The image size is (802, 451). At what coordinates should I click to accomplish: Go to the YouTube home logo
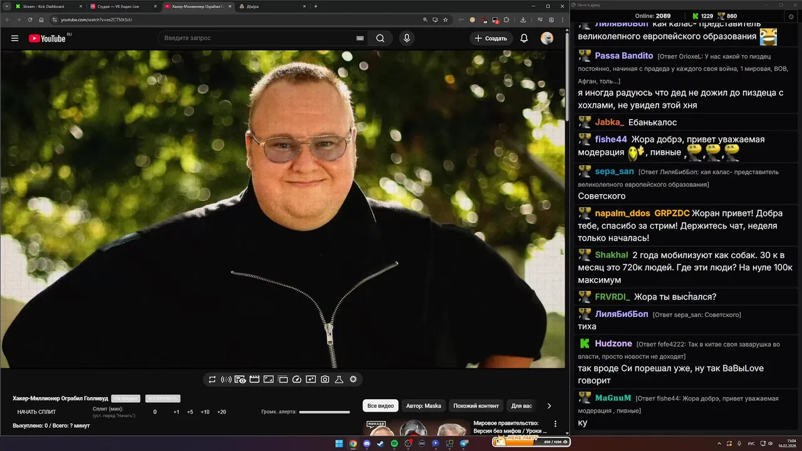click(x=47, y=38)
